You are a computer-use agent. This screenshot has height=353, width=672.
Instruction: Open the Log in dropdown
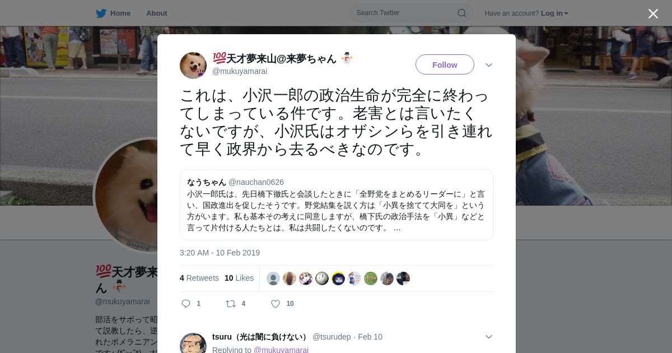(554, 13)
